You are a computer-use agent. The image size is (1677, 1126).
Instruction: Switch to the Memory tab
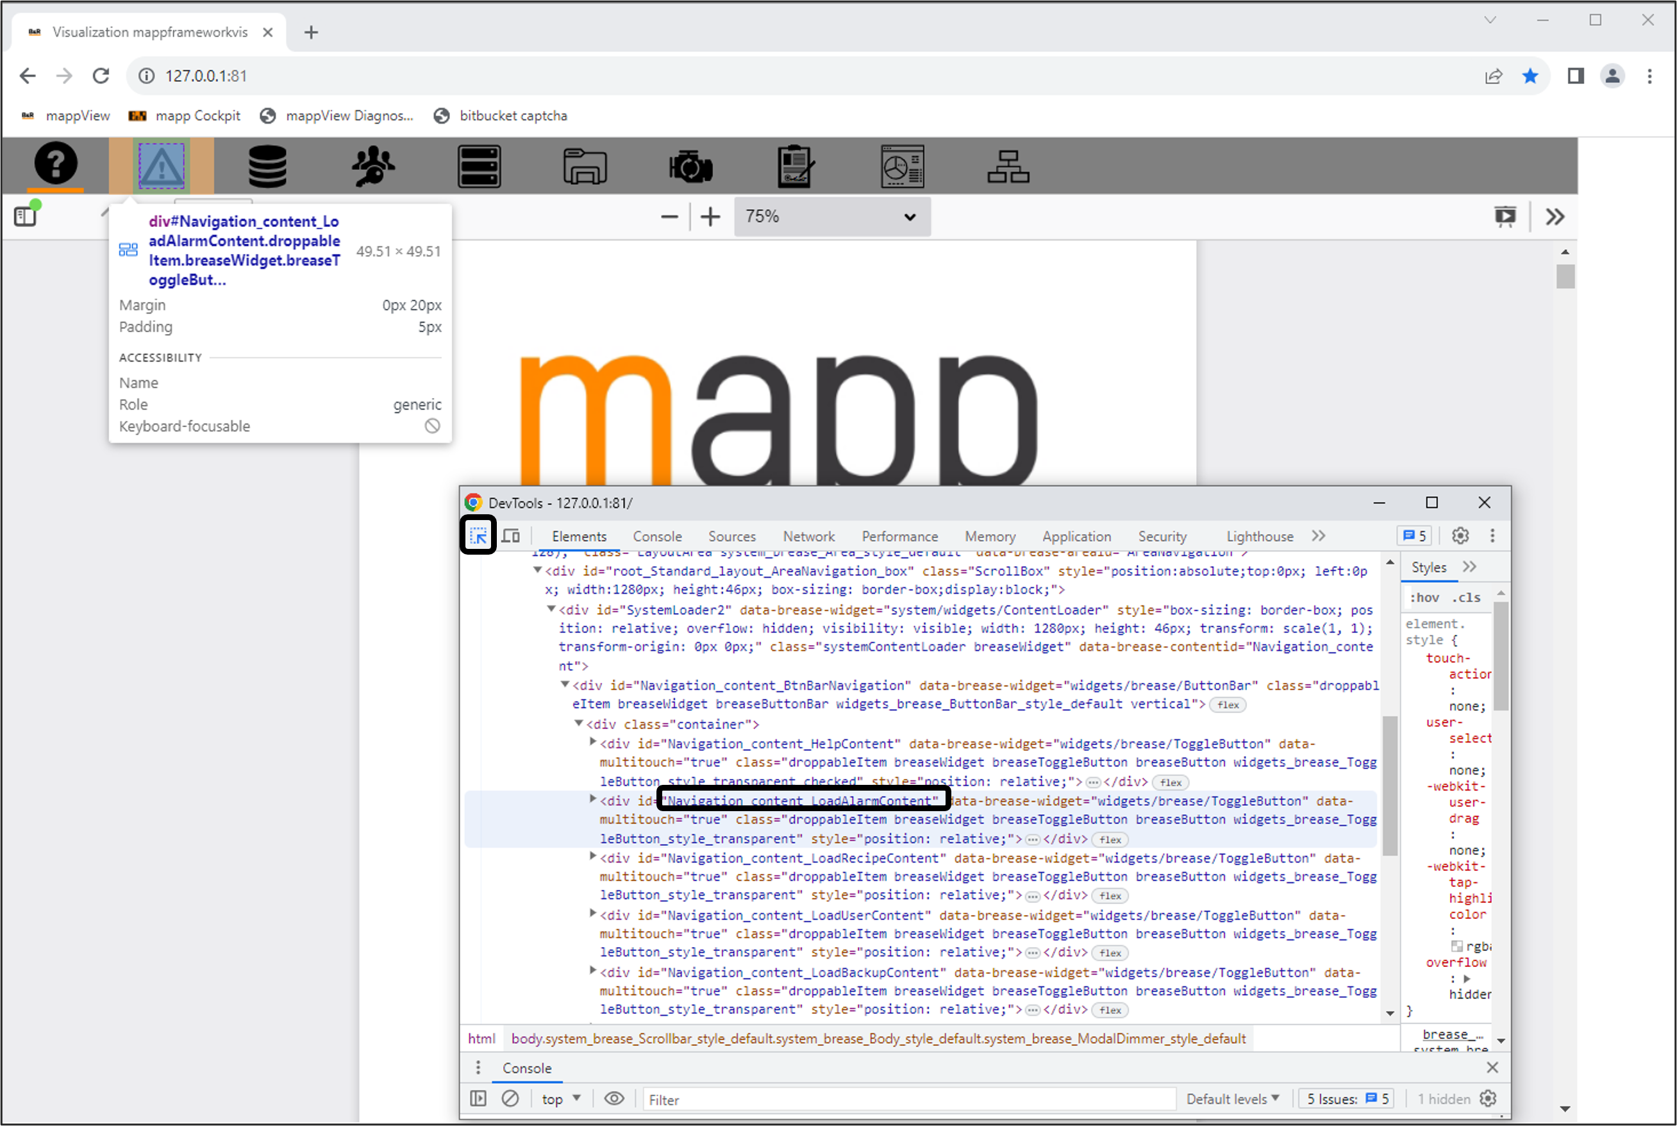[989, 537]
